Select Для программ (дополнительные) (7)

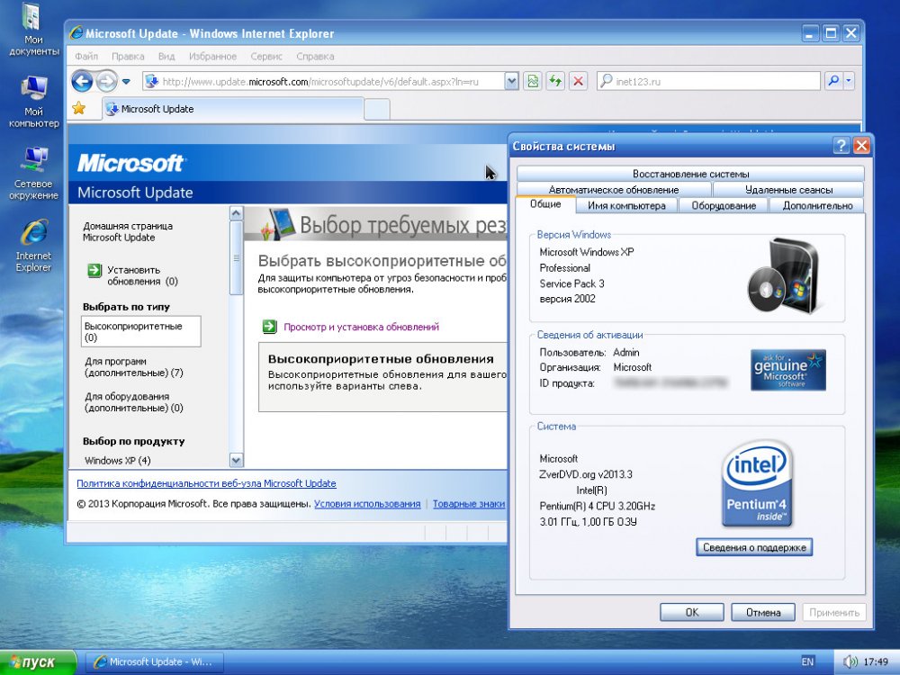click(x=134, y=367)
